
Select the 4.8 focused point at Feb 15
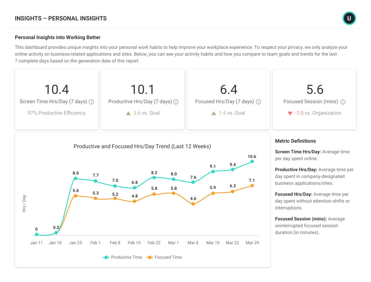click(x=134, y=201)
